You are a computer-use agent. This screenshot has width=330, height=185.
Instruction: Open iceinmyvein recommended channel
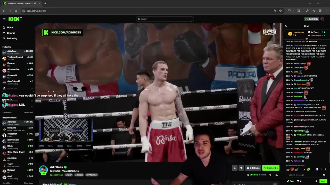18,141
